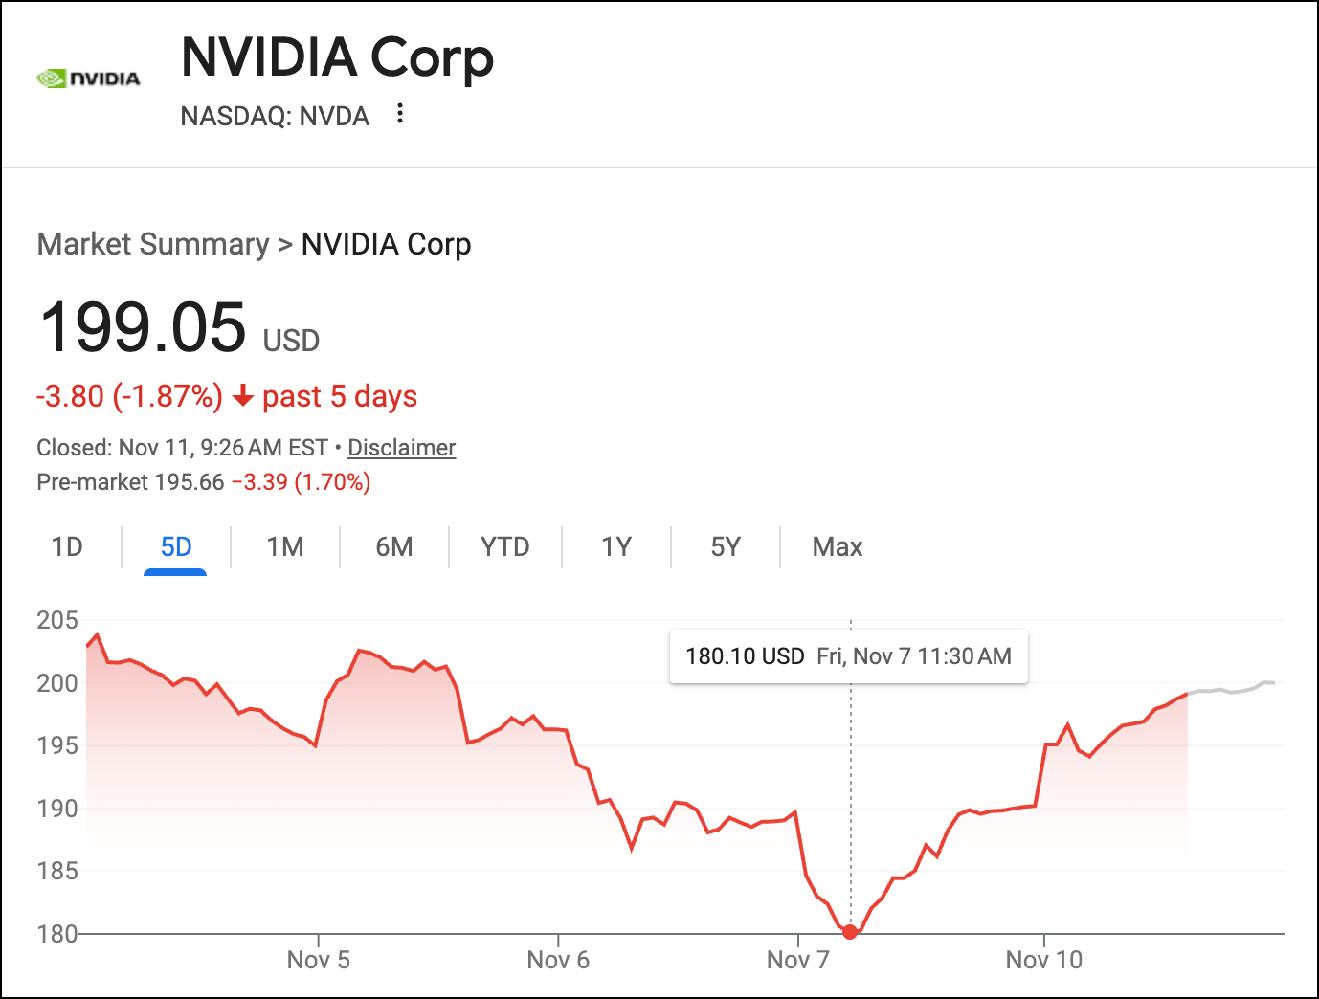Click the NASDAQ: NVDA ticker text
Viewport: 1319px width, 999px height.
tap(275, 116)
